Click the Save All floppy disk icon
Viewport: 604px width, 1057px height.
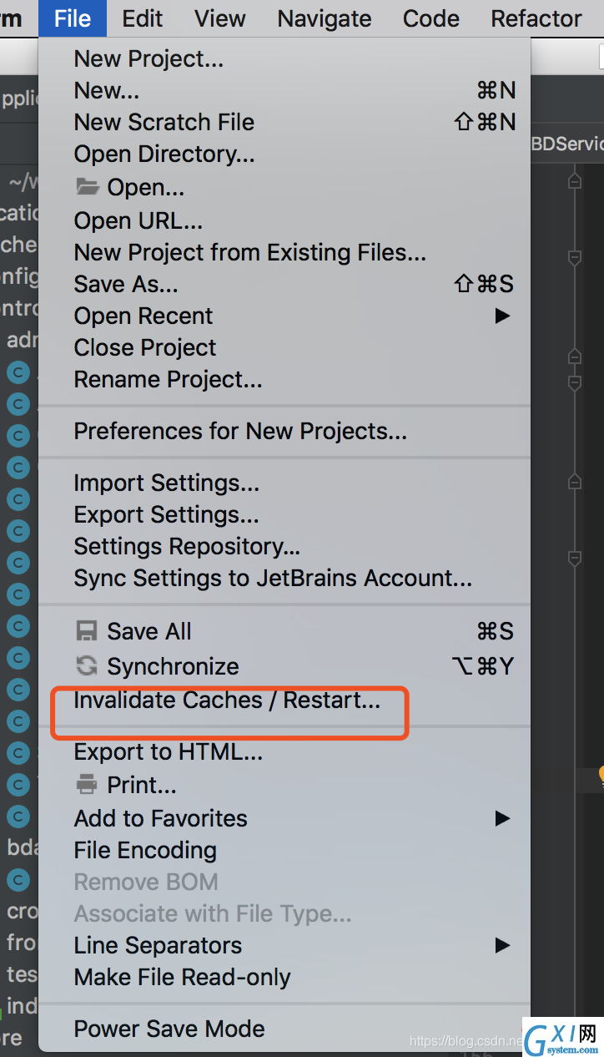pyautogui.click(x=87, y=631)
